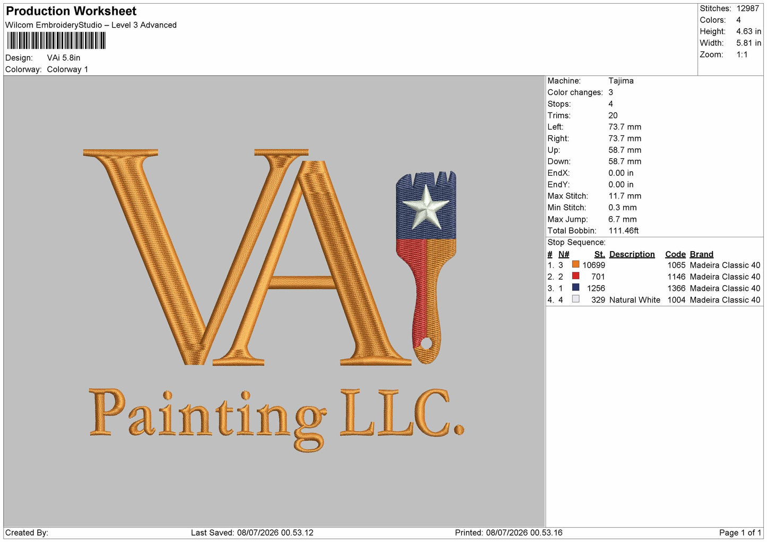This screenshot has width=767, height=542.
Task: Click the Total Bobbin value '111.46ft'
Action: pyautogui.click(x=624, y=231)
